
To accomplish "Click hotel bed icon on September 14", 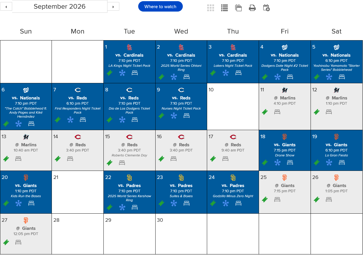I will tap(70, 159).
